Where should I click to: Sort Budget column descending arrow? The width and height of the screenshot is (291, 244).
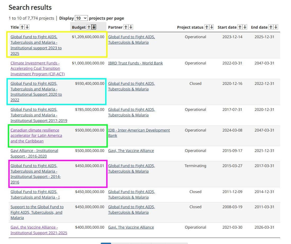[94, 27]
